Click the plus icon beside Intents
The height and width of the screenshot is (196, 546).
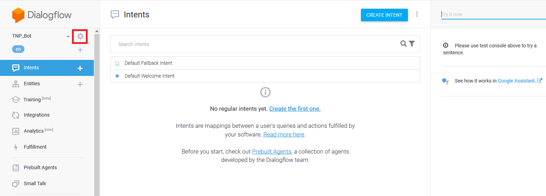[x=80, y=68]
